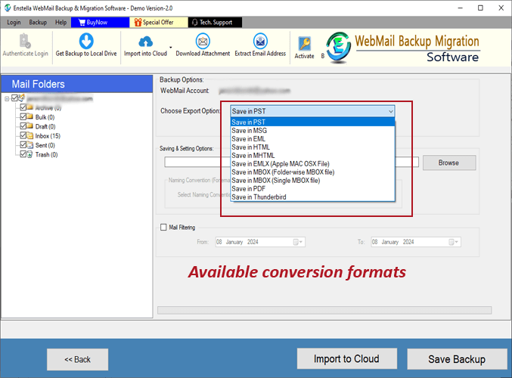
Task: Uncheck the Bulk folder checkbox
Action: coord(23,116)
